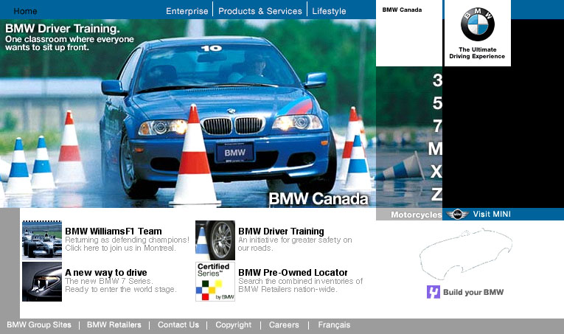Click the BMW Driver Training banner headline

(62, 29)
